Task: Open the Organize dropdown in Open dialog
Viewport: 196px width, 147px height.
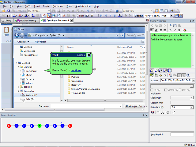Action: tap(23, 42)
